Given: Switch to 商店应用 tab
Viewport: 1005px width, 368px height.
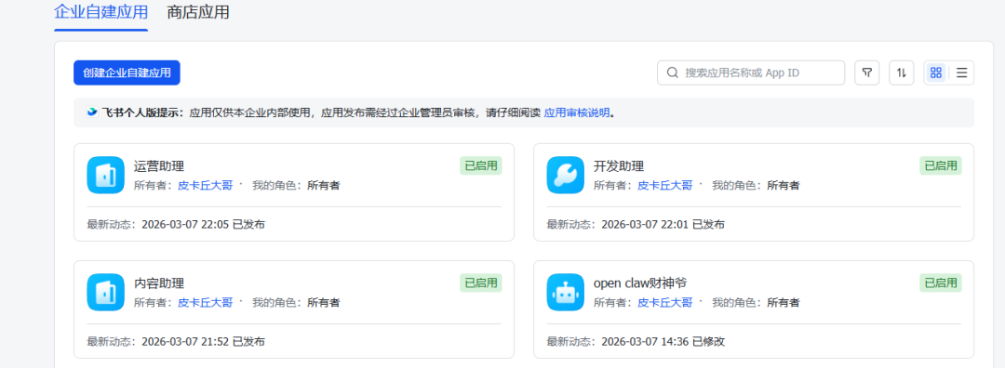Looking at the screenshot, I should (198, 13).
